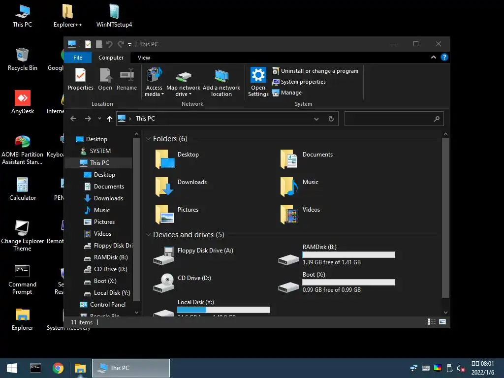Click Local Disk (Y:) usage bar
The height and width of the screenshot is (378, 504).
click(x=223, y=310)
